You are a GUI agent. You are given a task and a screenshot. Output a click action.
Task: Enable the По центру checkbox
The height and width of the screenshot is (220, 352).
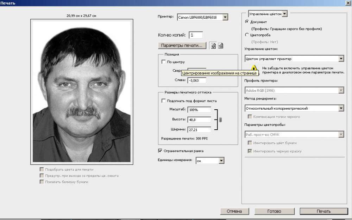pyautogui.click(x=163, y=62)
